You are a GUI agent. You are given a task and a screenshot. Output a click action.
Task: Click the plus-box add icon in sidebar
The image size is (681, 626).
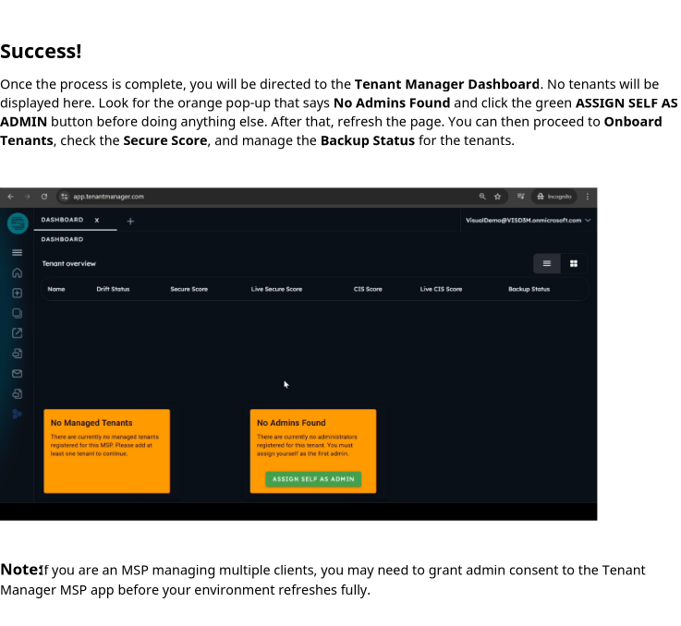(17, 293)
